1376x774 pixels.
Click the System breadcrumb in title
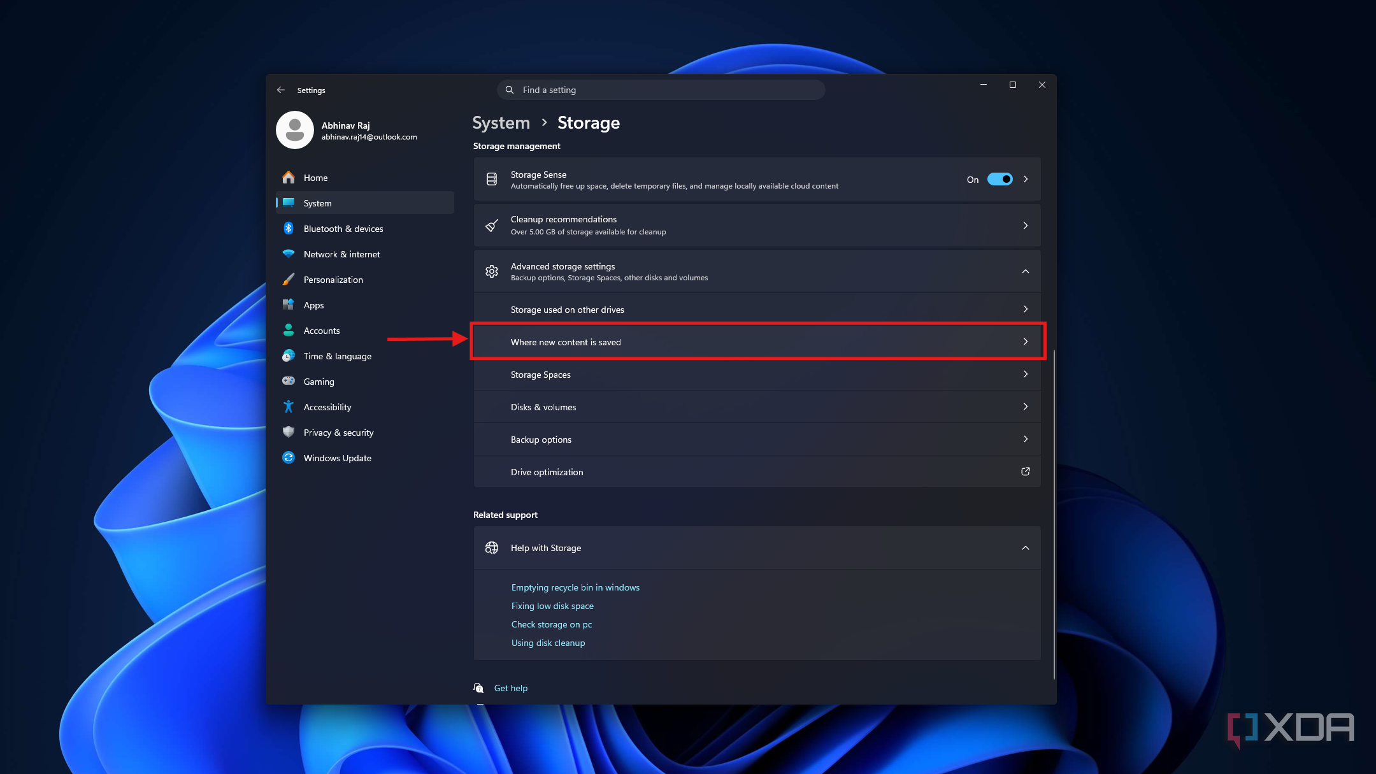click(501, 123)
